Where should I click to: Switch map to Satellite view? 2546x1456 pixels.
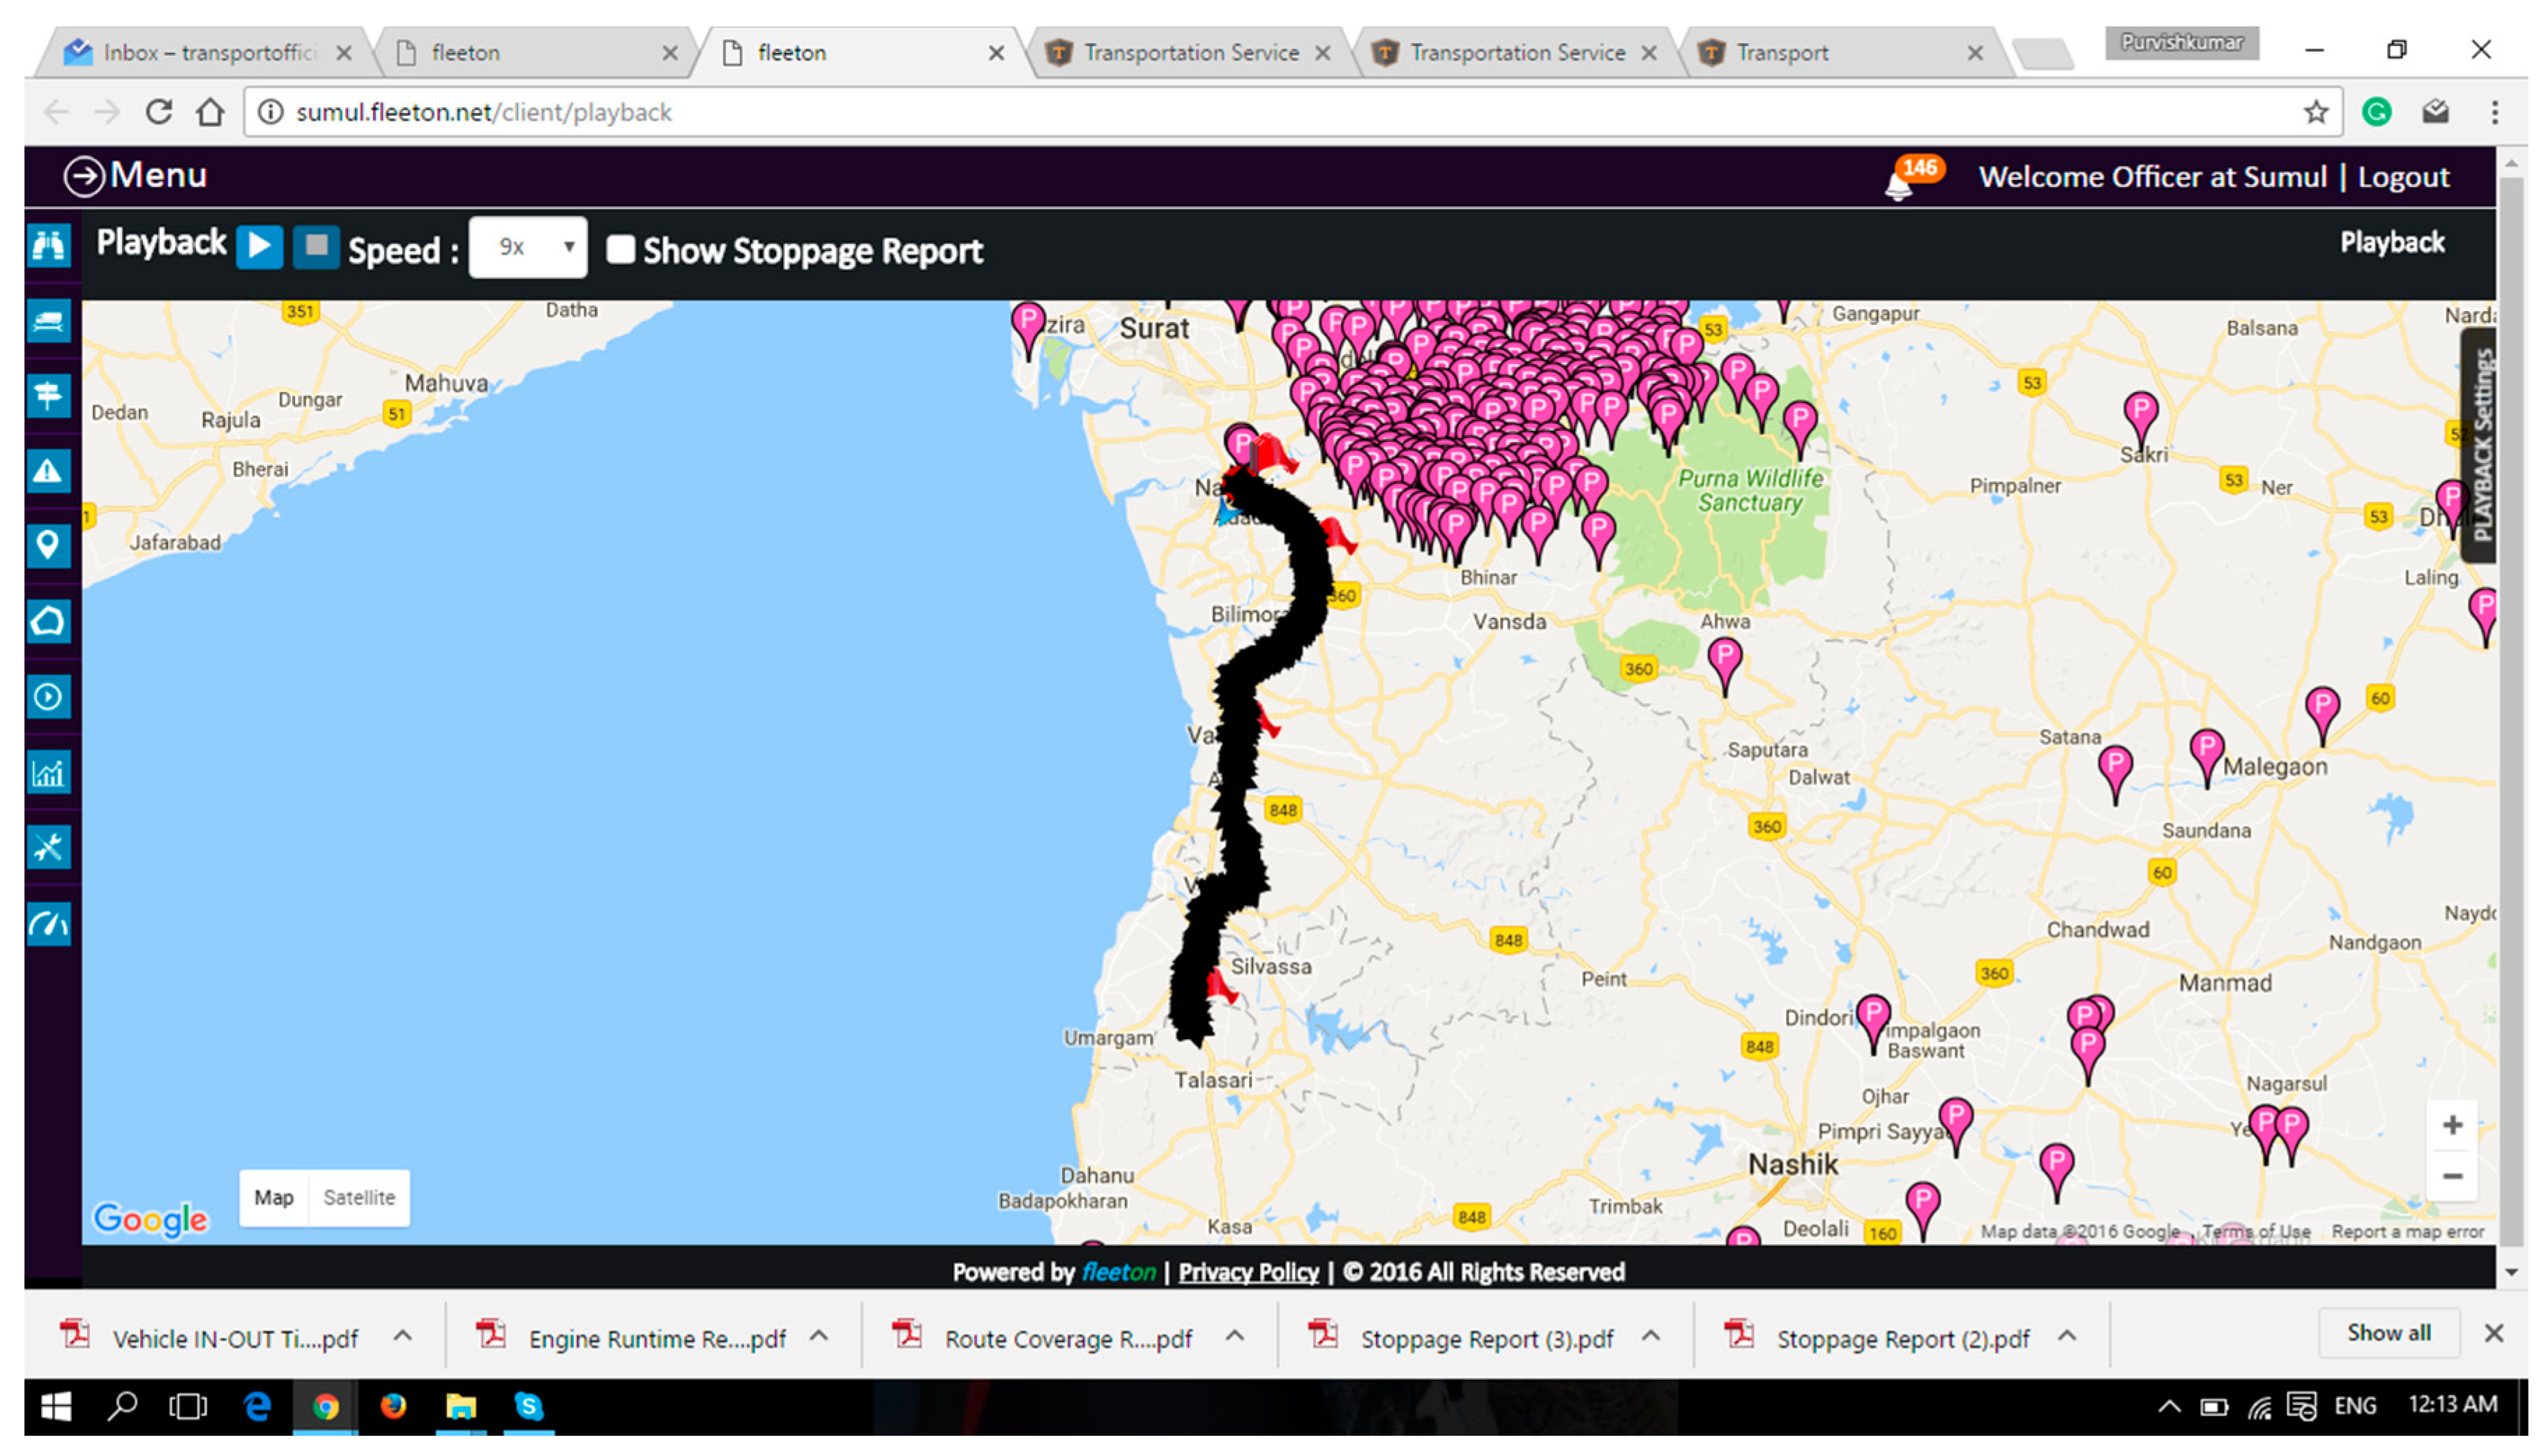pos(359,1198)
